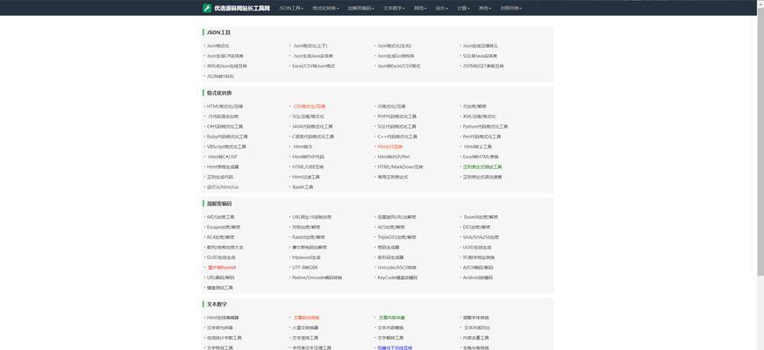Expand the 对照列表 navigation dropdown
This screenshot has height=350, width=764.
pos(511,8)
